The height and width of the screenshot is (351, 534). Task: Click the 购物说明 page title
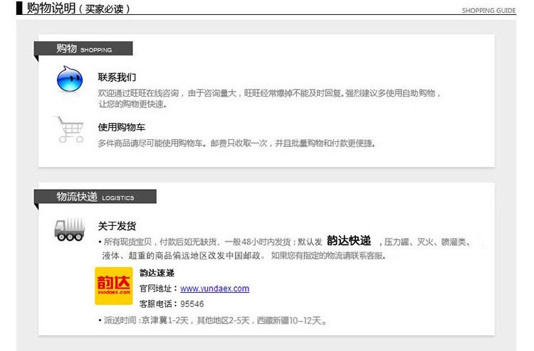(46, 9)
